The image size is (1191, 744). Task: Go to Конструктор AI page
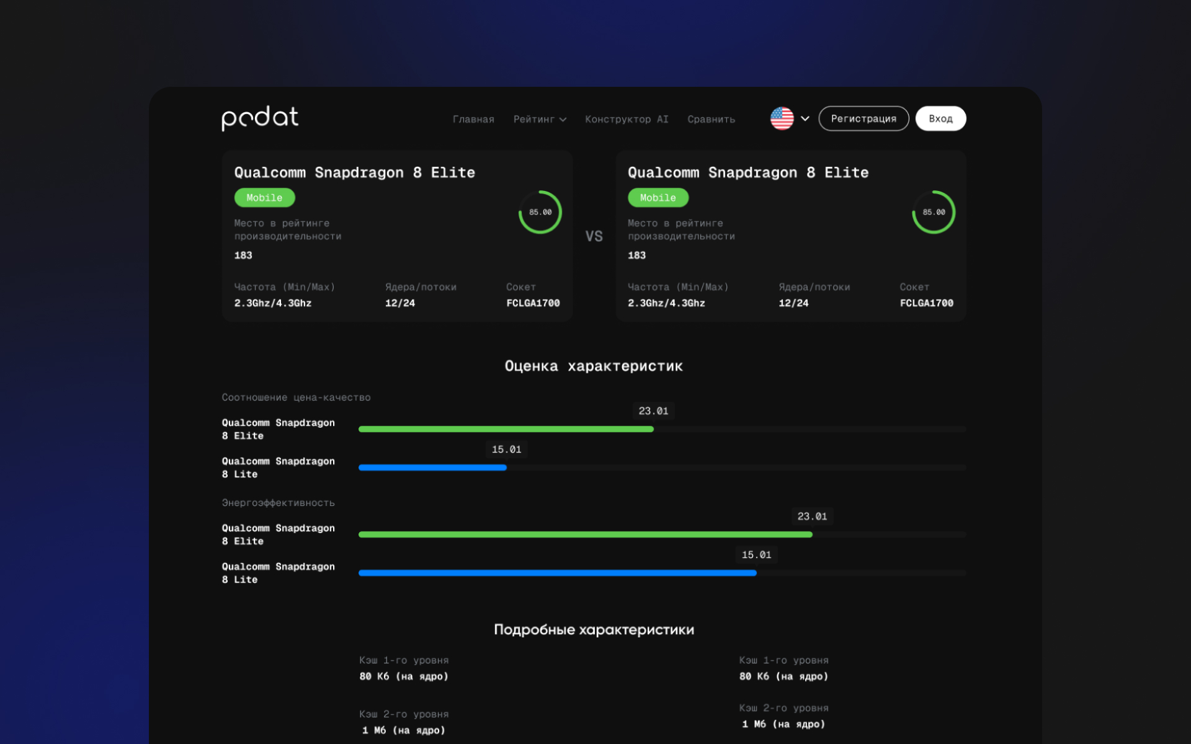(627, 119)
